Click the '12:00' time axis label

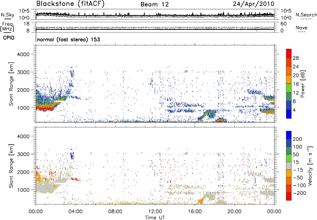(x=155, y=212)
